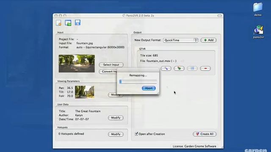Screen dimensions: 271x152
Task: Click the window toolbar toggle pill
Action: (x=219, y=16)
